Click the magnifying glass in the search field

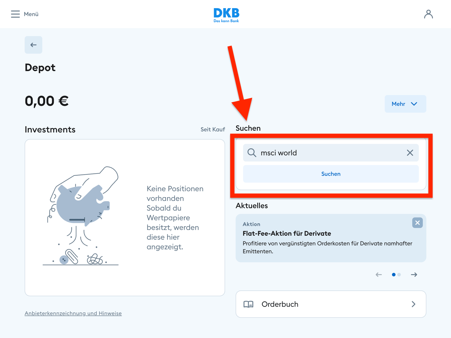tap(251, 153)
